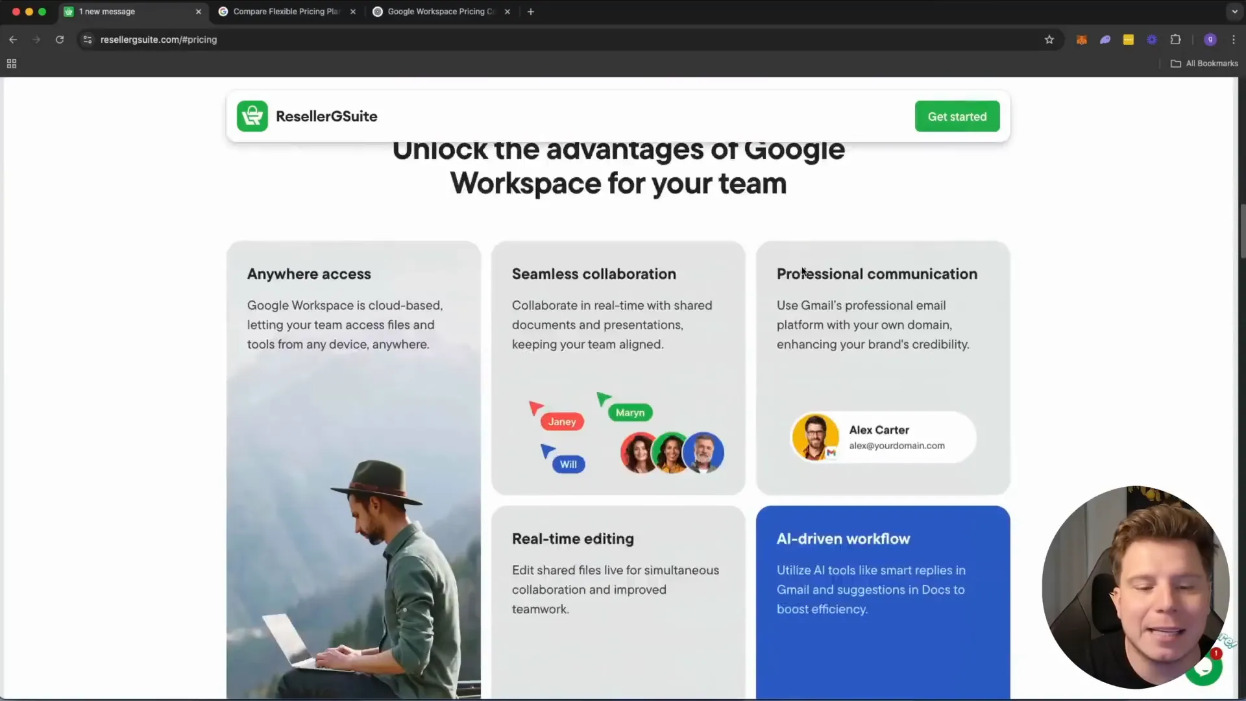Open the green chat widget bubble

tap(1204, 668)
